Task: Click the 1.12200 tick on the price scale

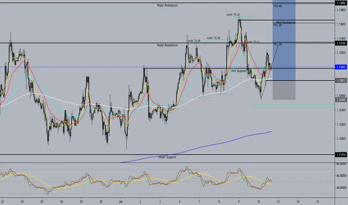Action: pos(341,124)
